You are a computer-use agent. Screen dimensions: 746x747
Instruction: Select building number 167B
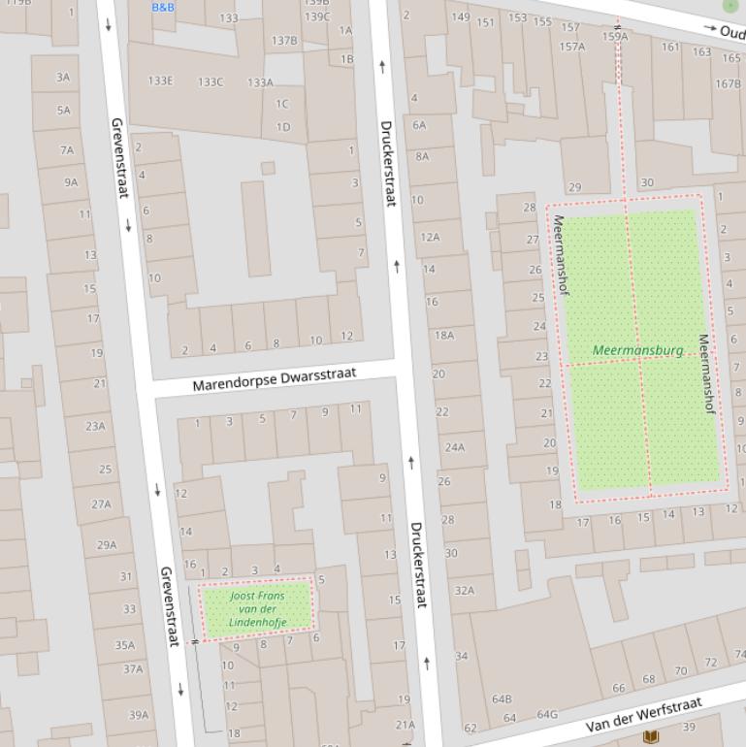[x=728, y=83]
